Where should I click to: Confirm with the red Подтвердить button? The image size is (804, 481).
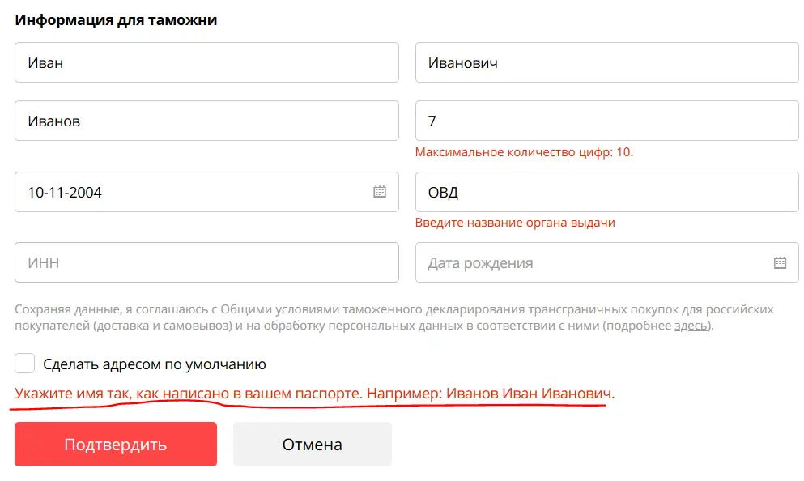[x=116, y=444]
